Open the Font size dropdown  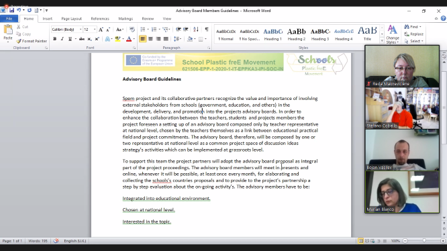[x=95, y=30]
